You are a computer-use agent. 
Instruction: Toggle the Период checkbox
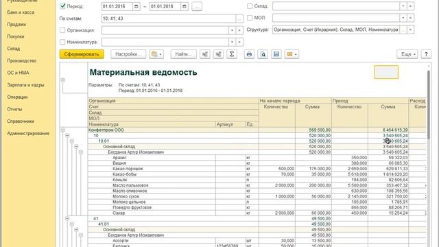pyautogui.click(x=62, y=6)
